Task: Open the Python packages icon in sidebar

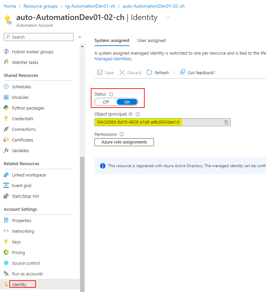Action: [x=6, y=108]
